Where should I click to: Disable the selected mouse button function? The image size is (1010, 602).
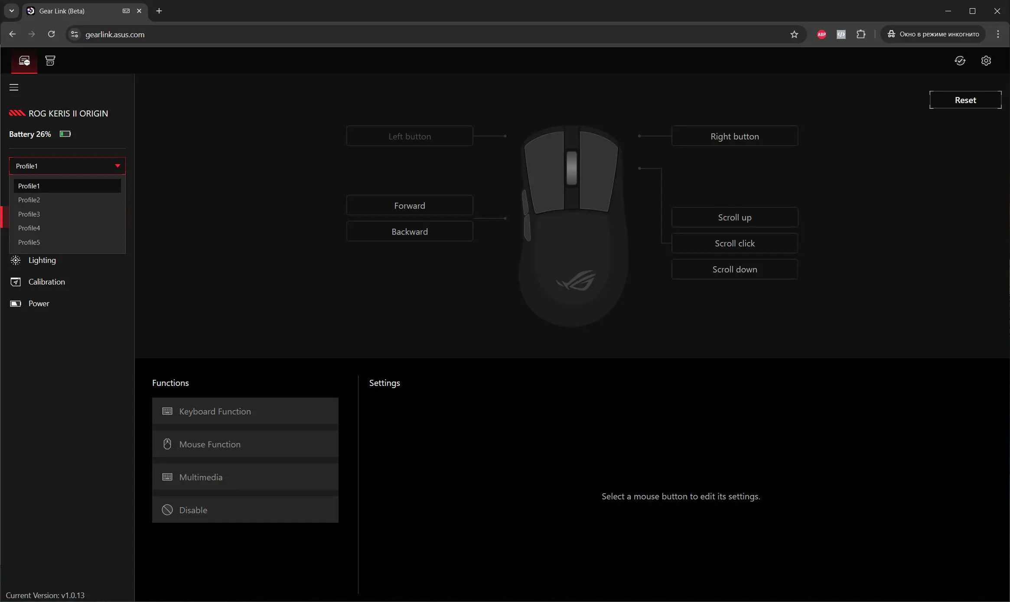click(x=245, y=510)
